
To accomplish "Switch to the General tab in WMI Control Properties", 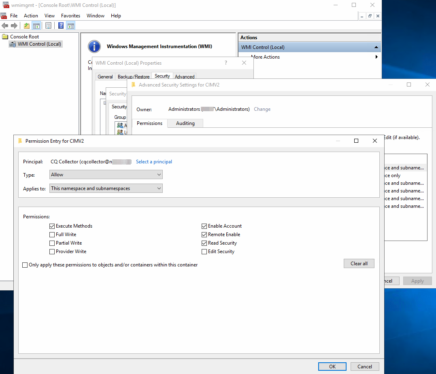I will (105, 77).
